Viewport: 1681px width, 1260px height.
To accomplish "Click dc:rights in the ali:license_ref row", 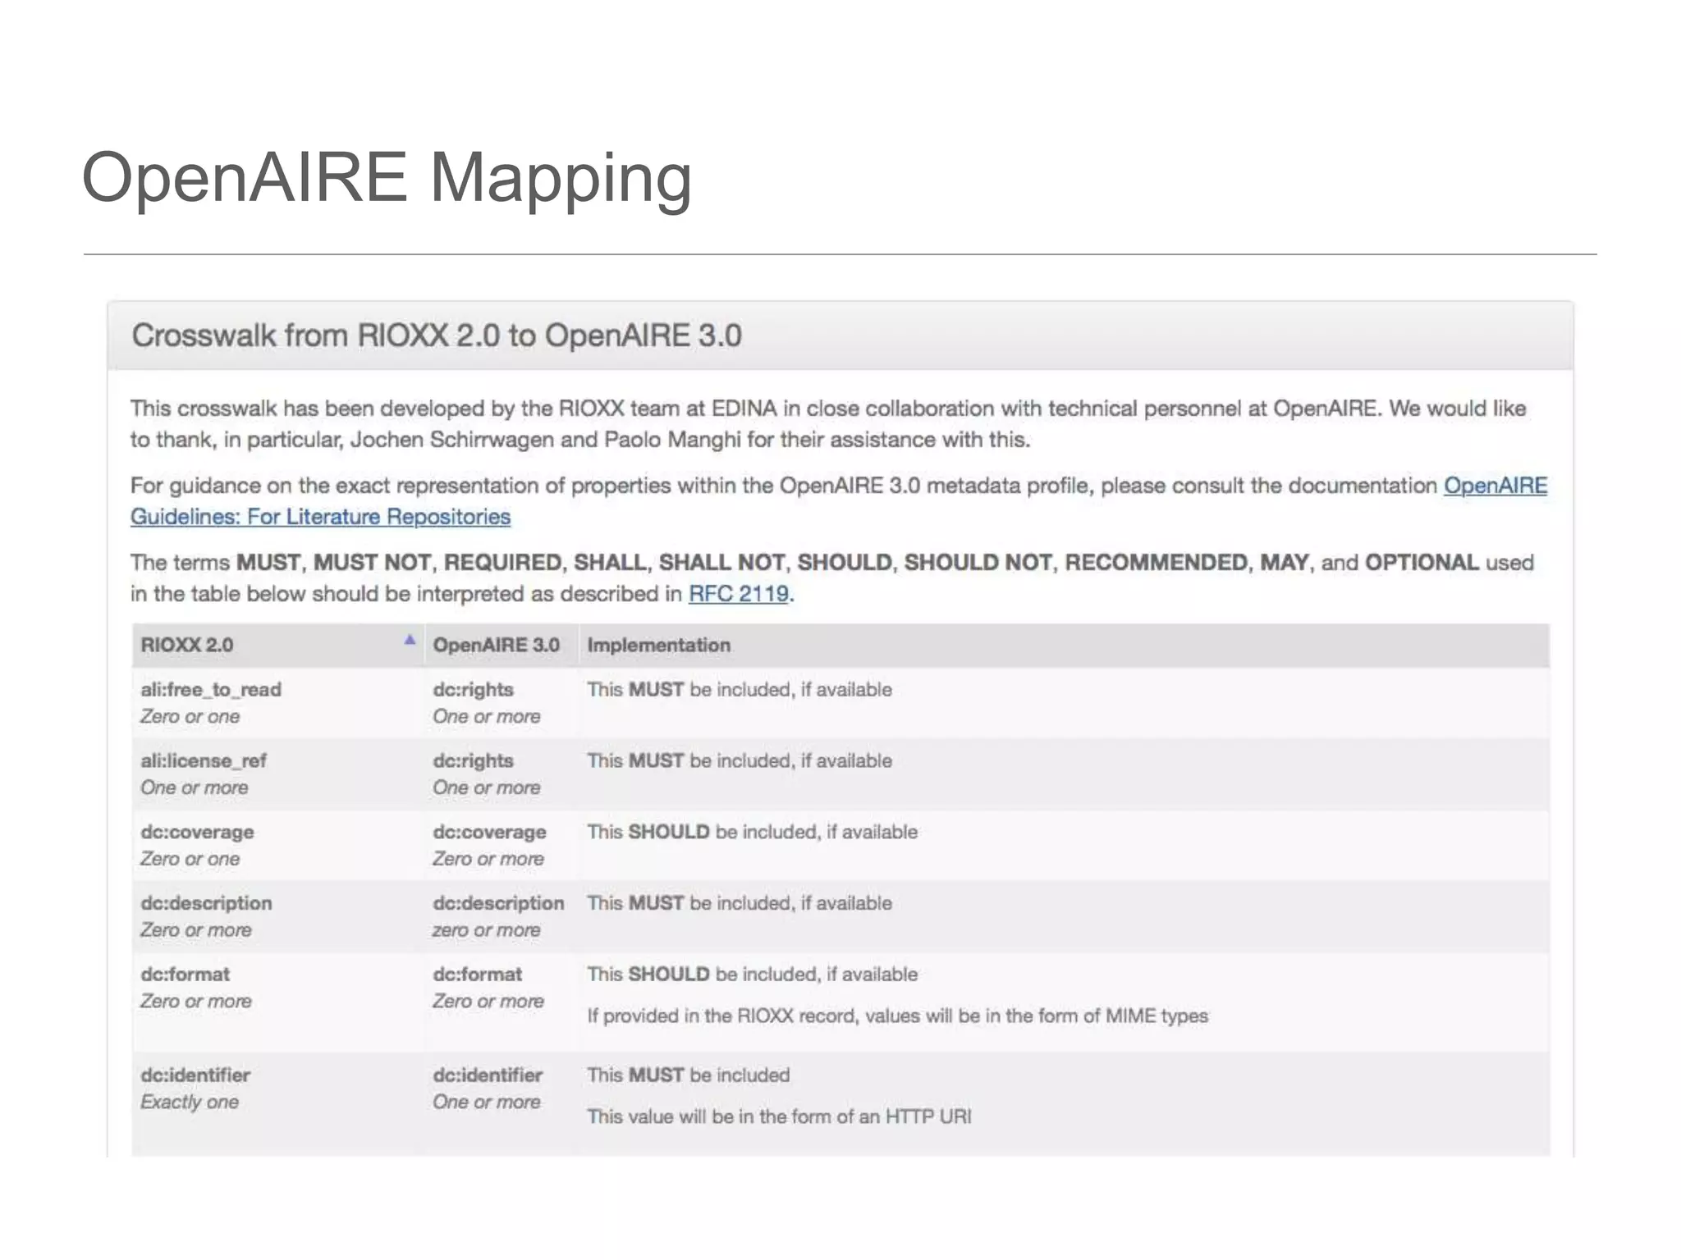I will point(473,761).
